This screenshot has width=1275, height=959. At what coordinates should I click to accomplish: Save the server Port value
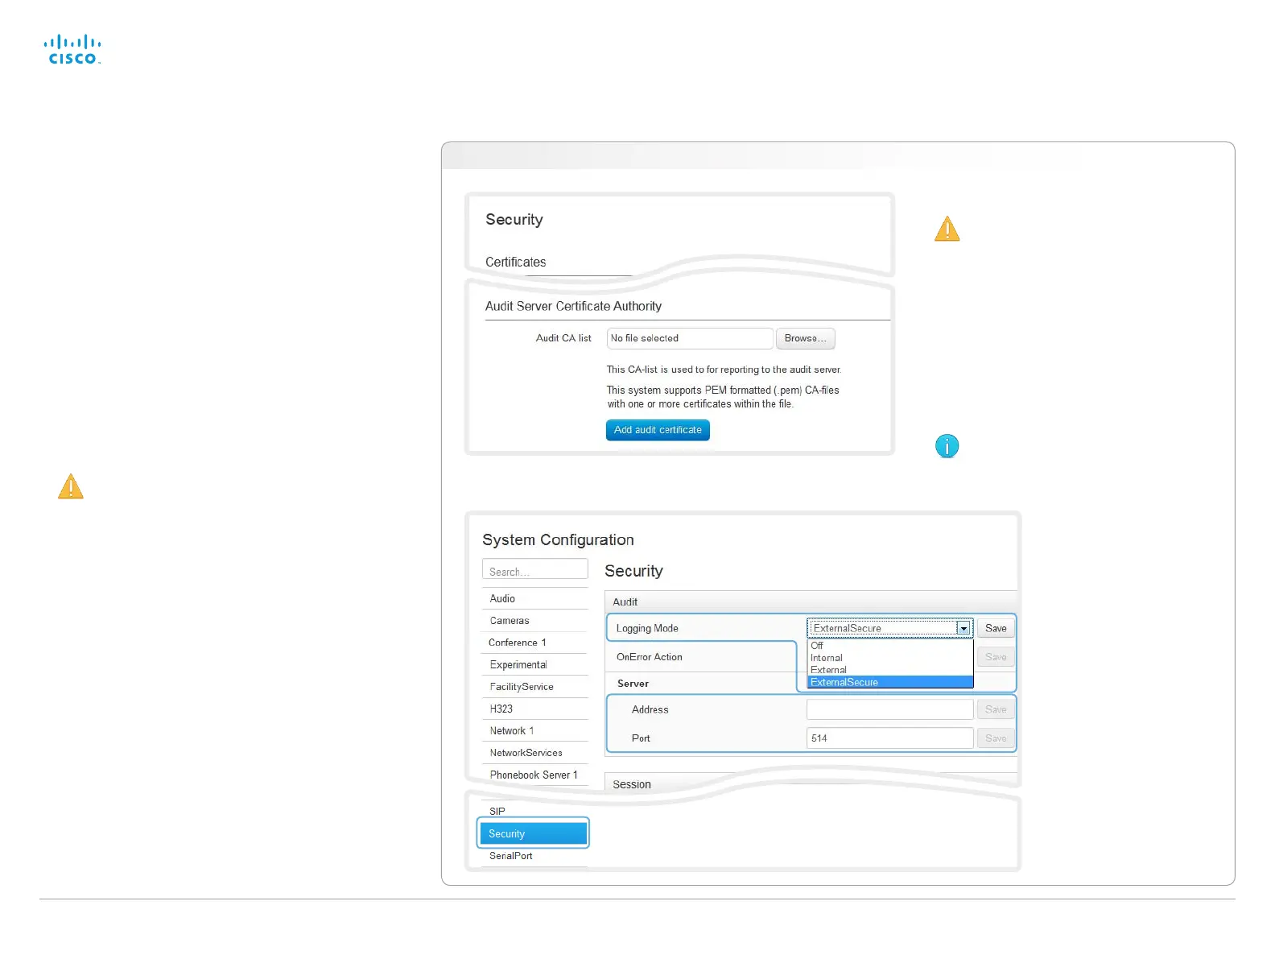pos(996,738)
